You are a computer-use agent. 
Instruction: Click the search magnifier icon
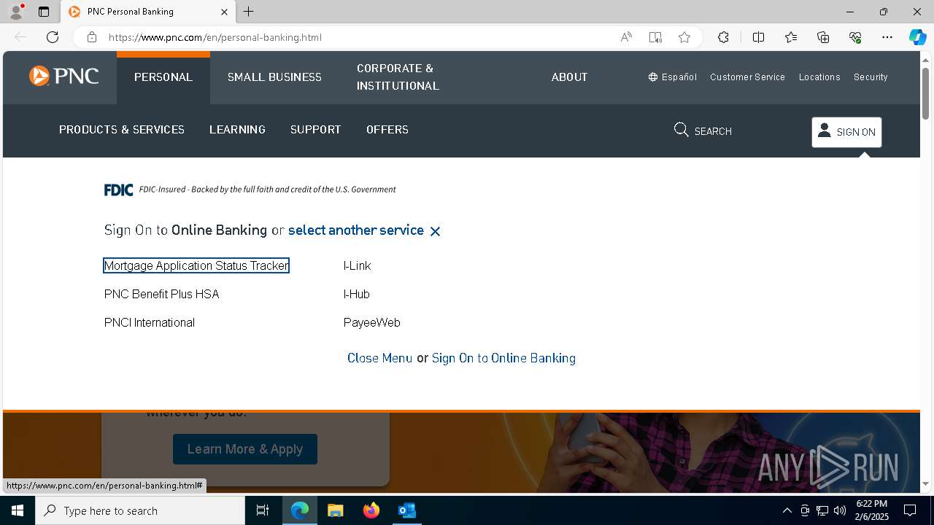[x=682, y=130]
